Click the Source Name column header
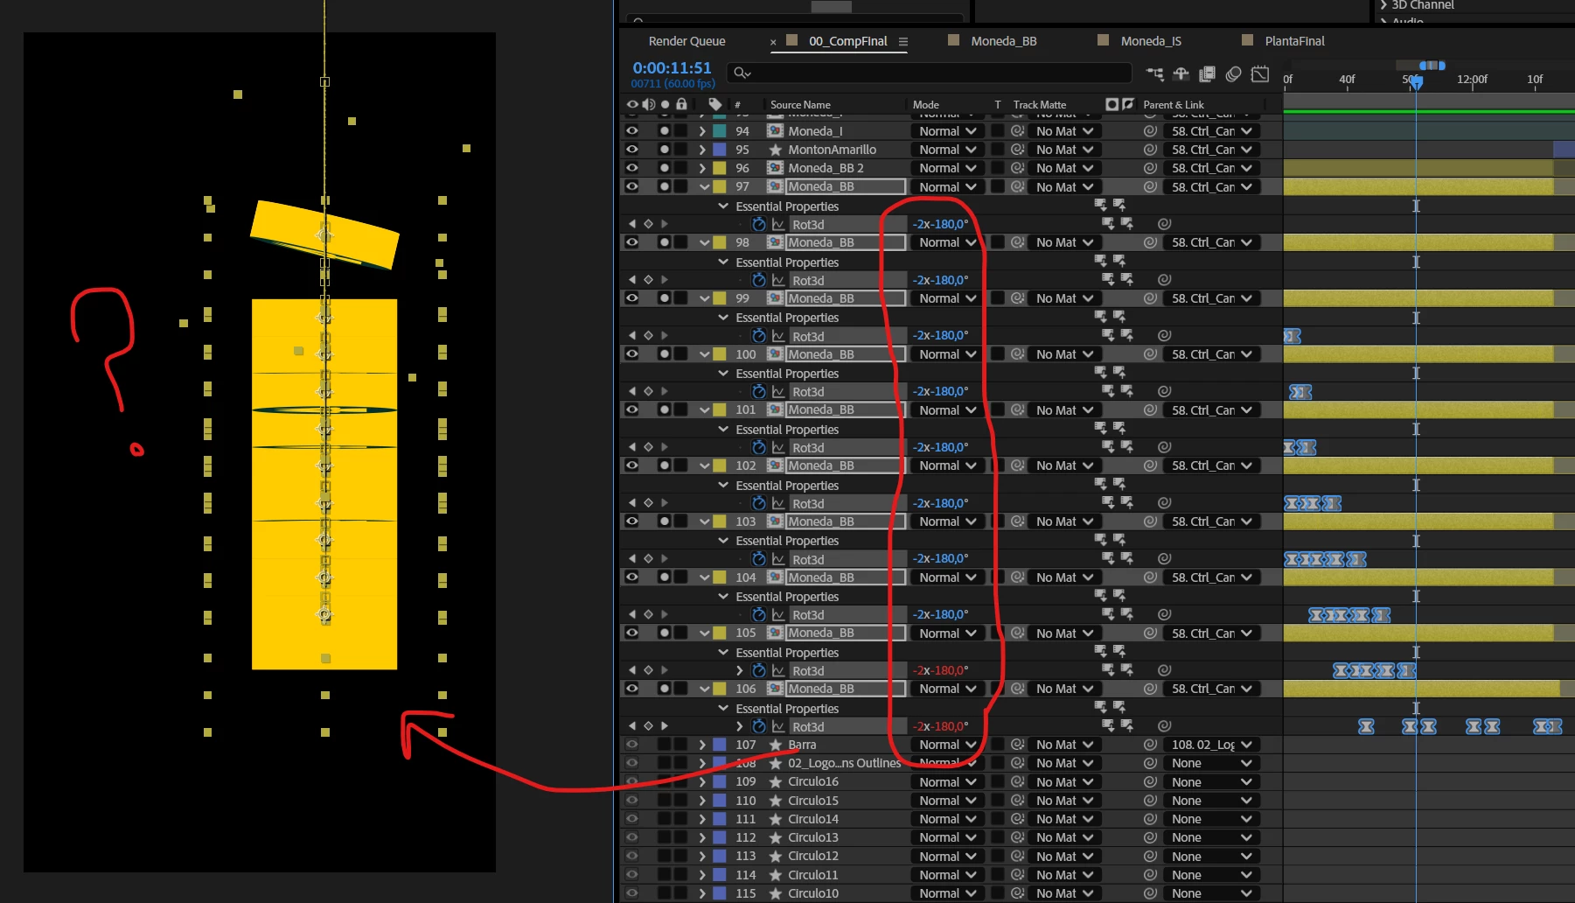The image size is (1575, 903). pos(800,104)
